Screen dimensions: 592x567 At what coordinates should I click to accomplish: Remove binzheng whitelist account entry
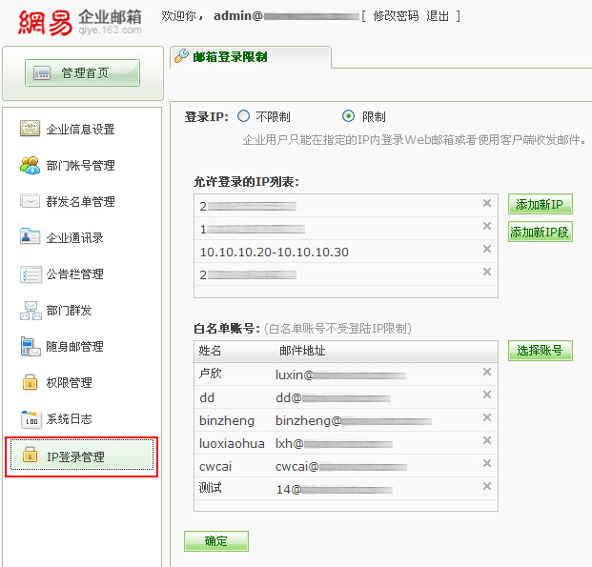487,418
